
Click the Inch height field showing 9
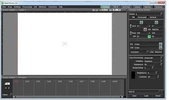pos(157,26)
